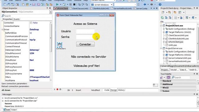Click Run Without Debugging icon
Viewport: 199px width, 112px height.
coord(64,5)
